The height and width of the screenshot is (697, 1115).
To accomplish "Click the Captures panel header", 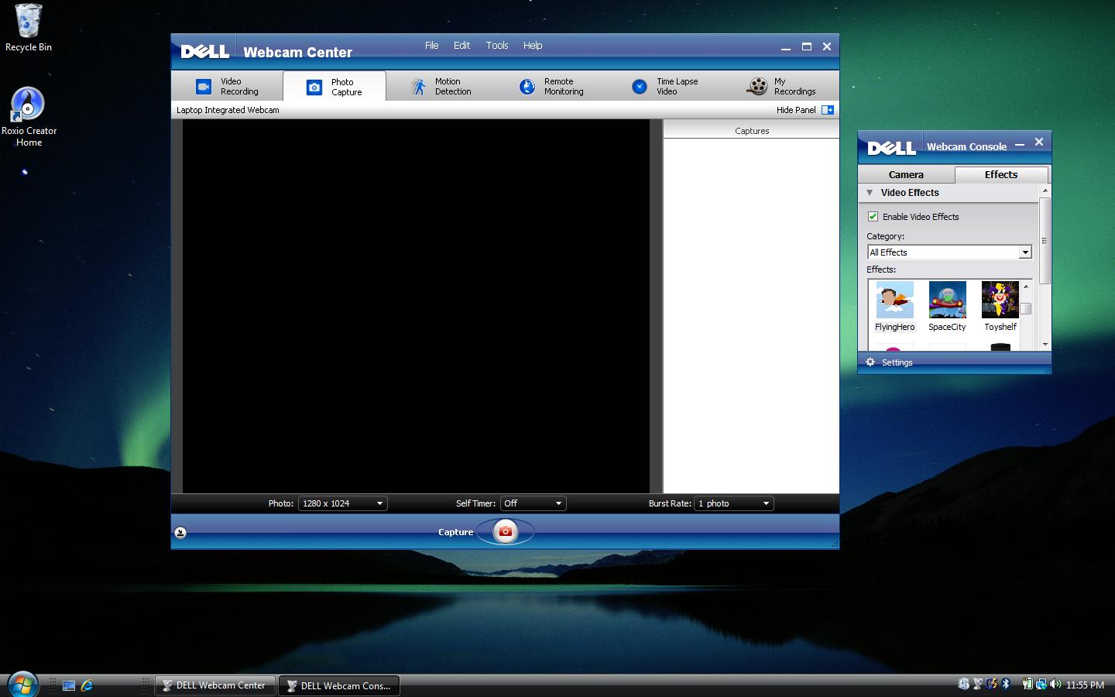I will click(x=751, y=131).
